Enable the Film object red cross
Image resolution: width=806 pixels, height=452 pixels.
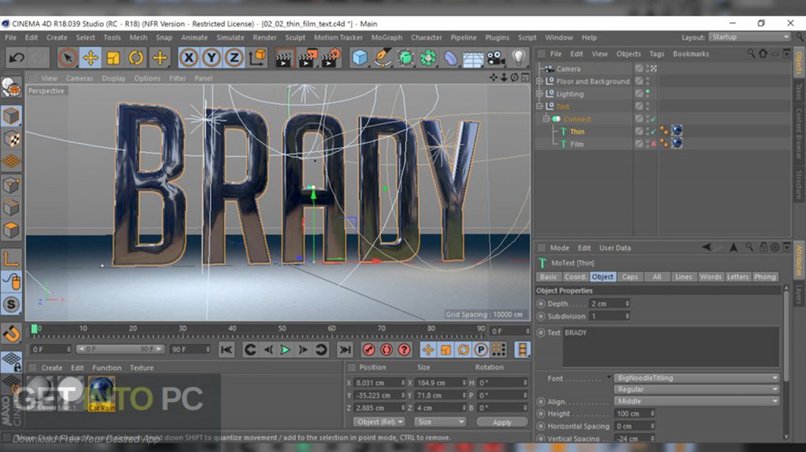[653, 145]
